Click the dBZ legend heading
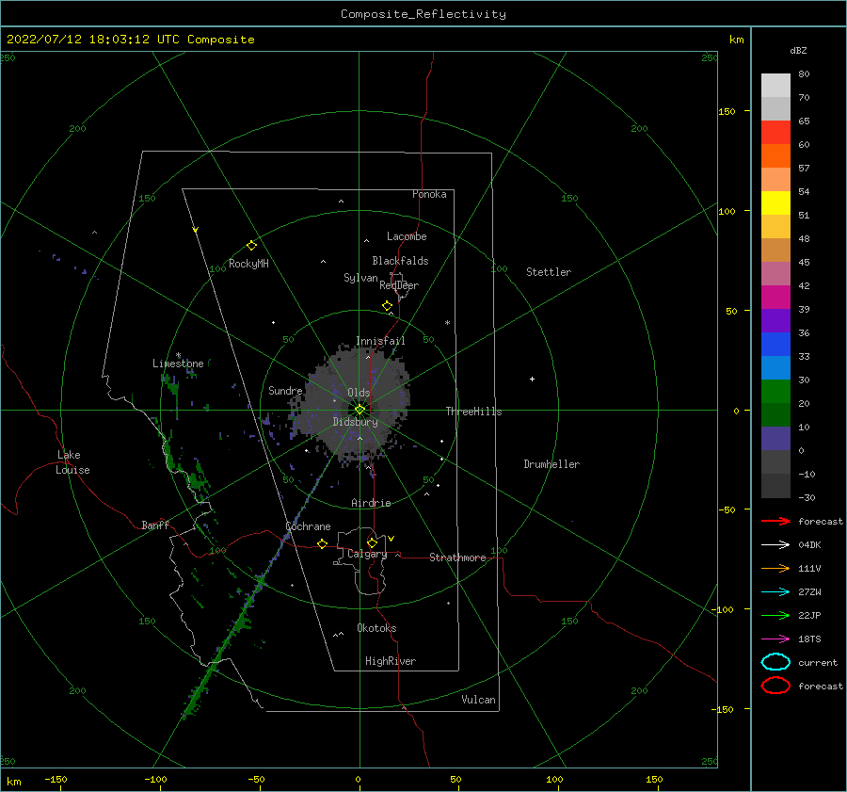Screen dimensions: 847x792 pos(798,50)
